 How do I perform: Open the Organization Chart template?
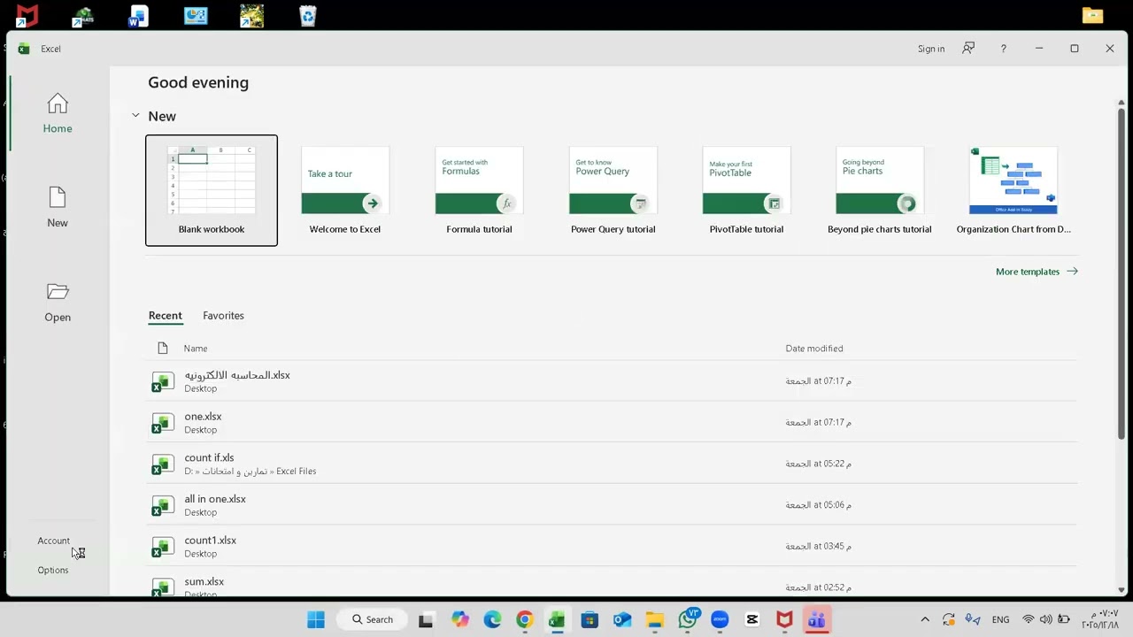point(1014,190)
